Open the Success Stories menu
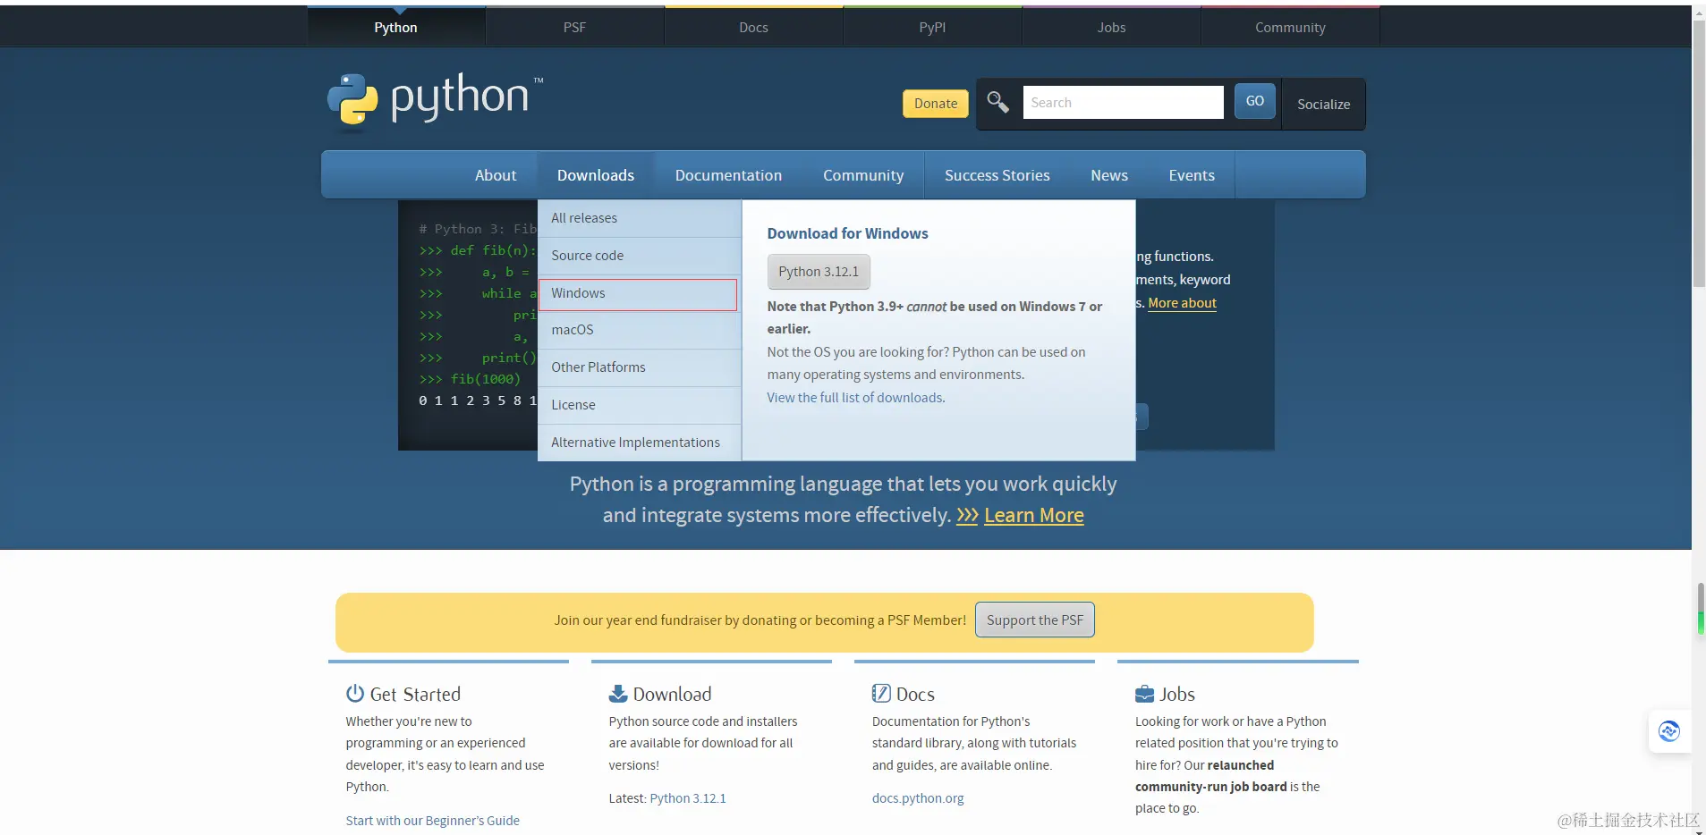The image size is (1706, 835). 997,175
